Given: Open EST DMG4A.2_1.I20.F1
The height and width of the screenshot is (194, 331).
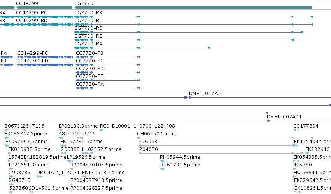Looking at the screenshot, I should coord(58,173).
